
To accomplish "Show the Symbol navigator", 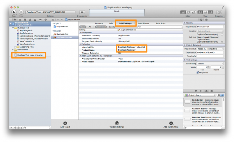I will coord(20,20).
